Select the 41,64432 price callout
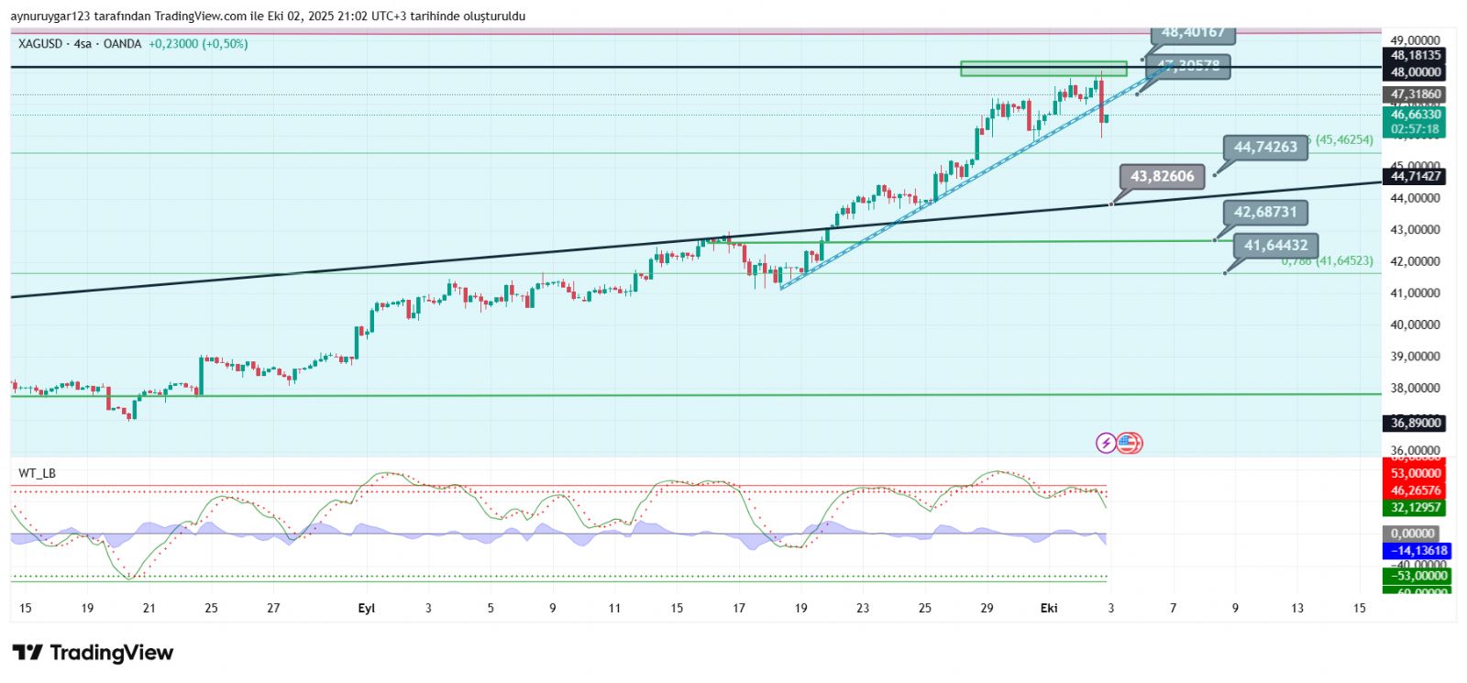The width and height of the screenshot is (1467, 683). [x=1275, y=245]
